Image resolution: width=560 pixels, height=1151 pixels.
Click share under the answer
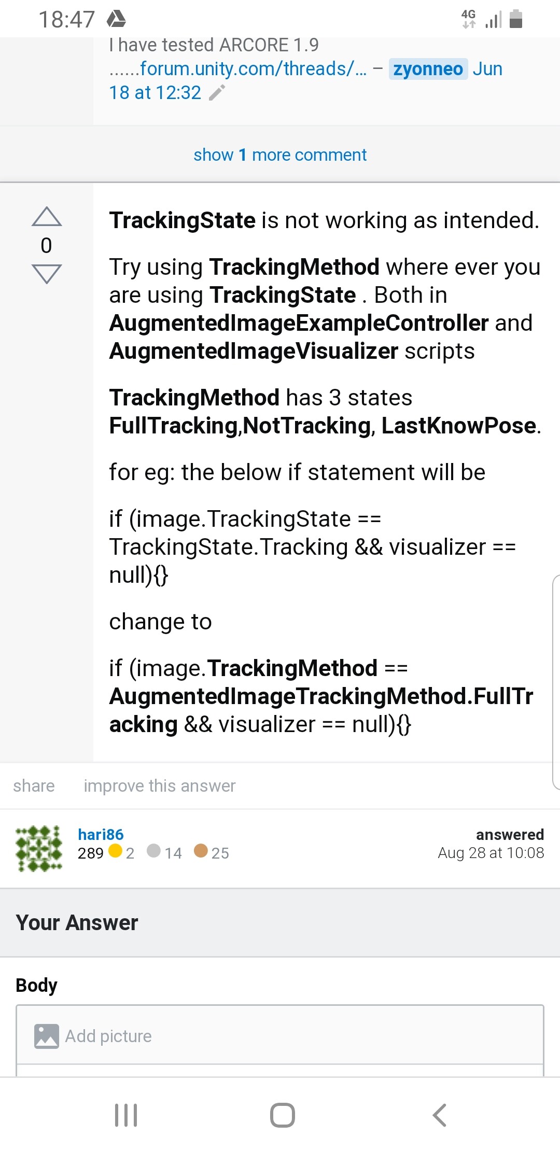(x=34, y=785)
